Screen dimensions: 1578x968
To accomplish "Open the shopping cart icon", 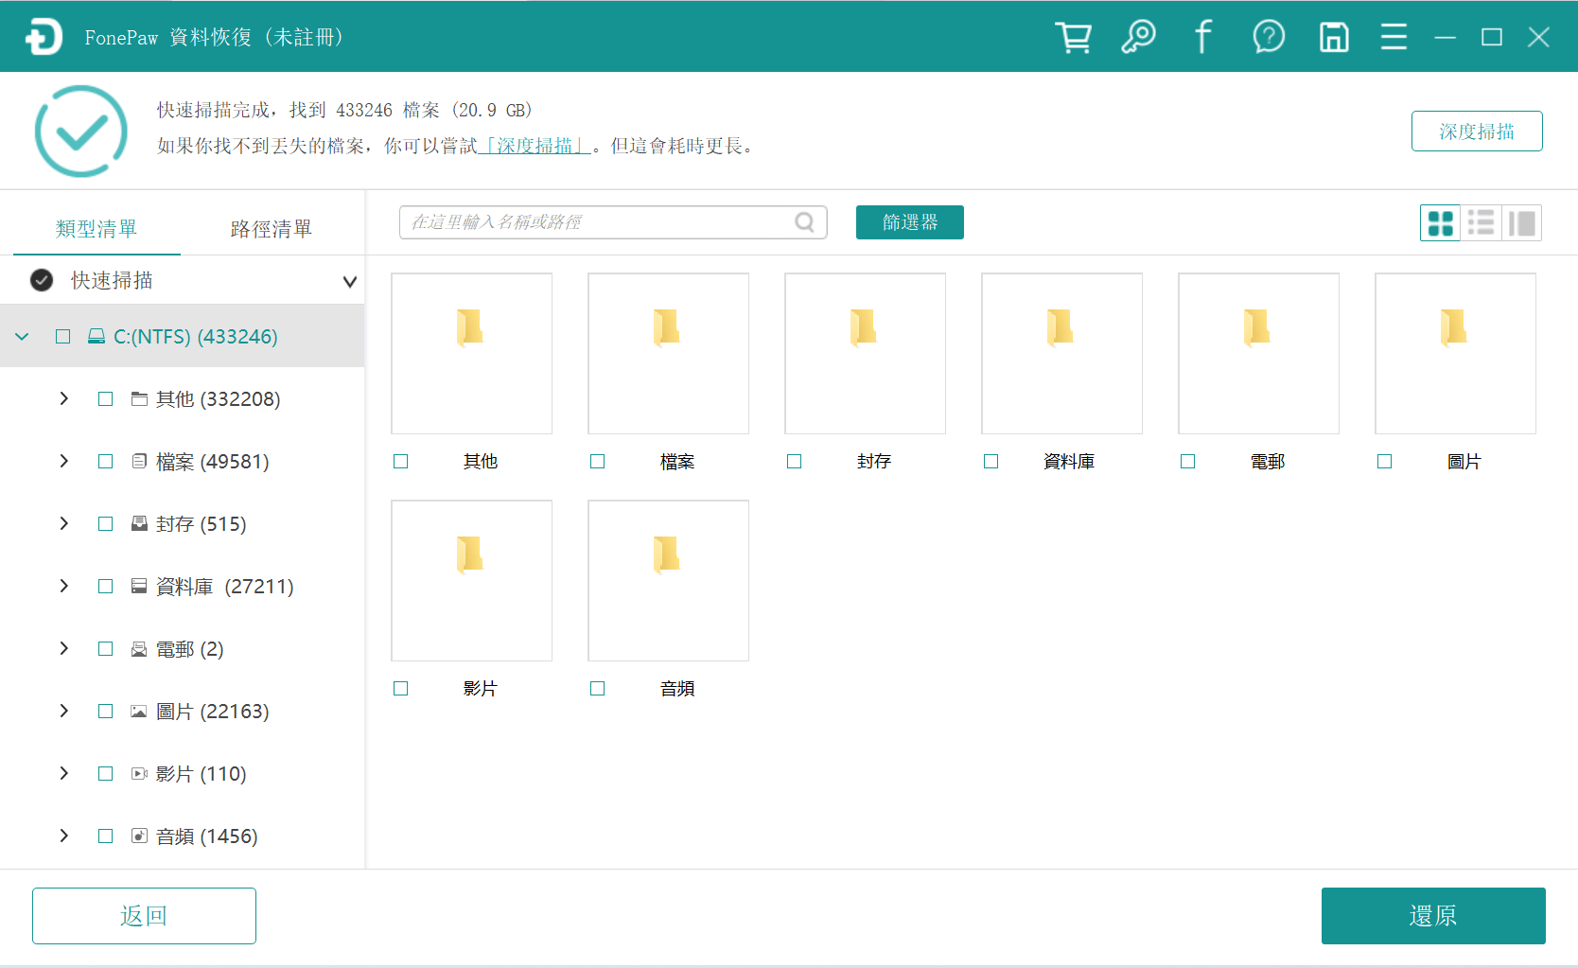I will pos(1073,37).
